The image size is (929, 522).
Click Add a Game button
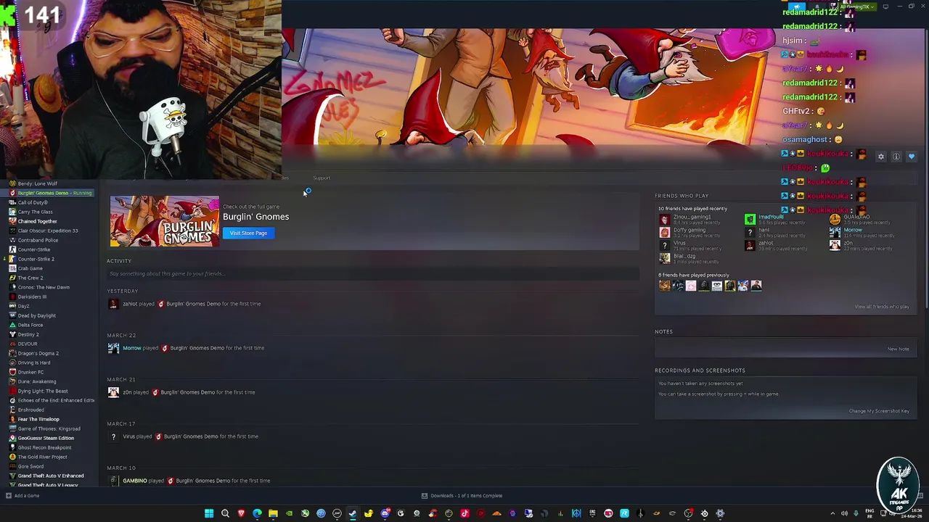click(22, 496)
